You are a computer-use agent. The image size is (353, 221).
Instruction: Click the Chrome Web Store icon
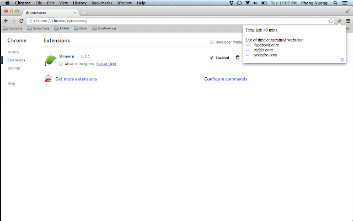pos(48,79)
